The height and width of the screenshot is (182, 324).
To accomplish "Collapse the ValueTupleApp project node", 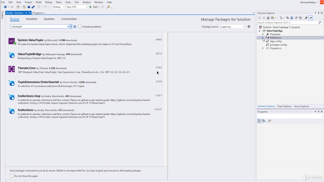I will [x=260, y=31].
